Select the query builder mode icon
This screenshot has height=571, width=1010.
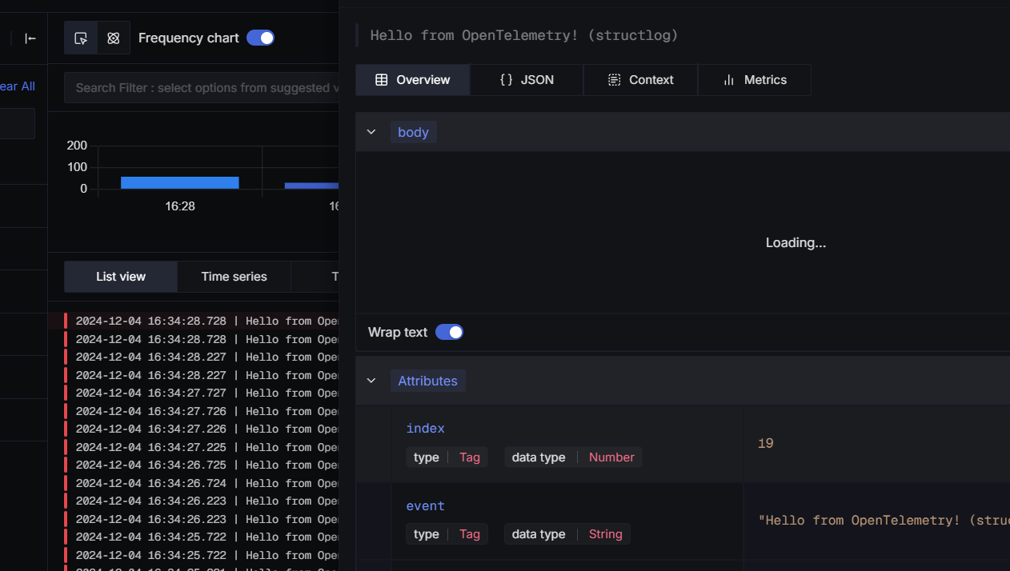coord(81,38)
